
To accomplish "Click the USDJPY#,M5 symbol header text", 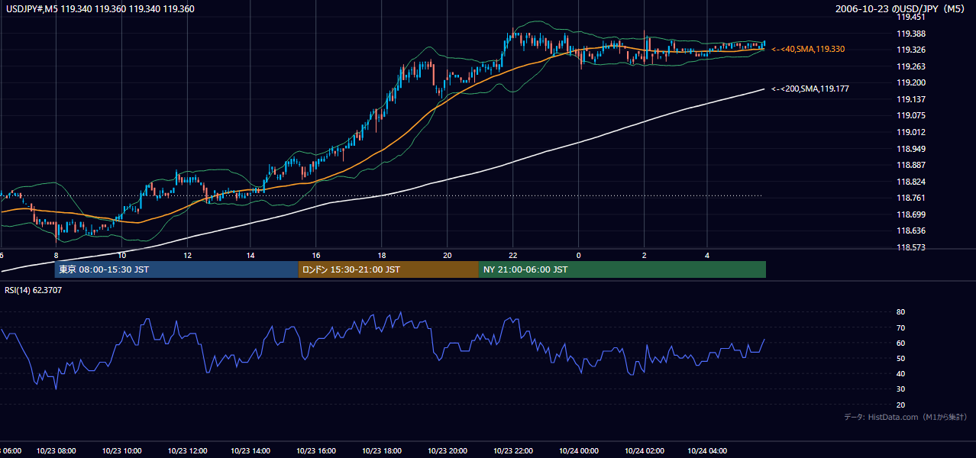I will [x=99, y=9].
